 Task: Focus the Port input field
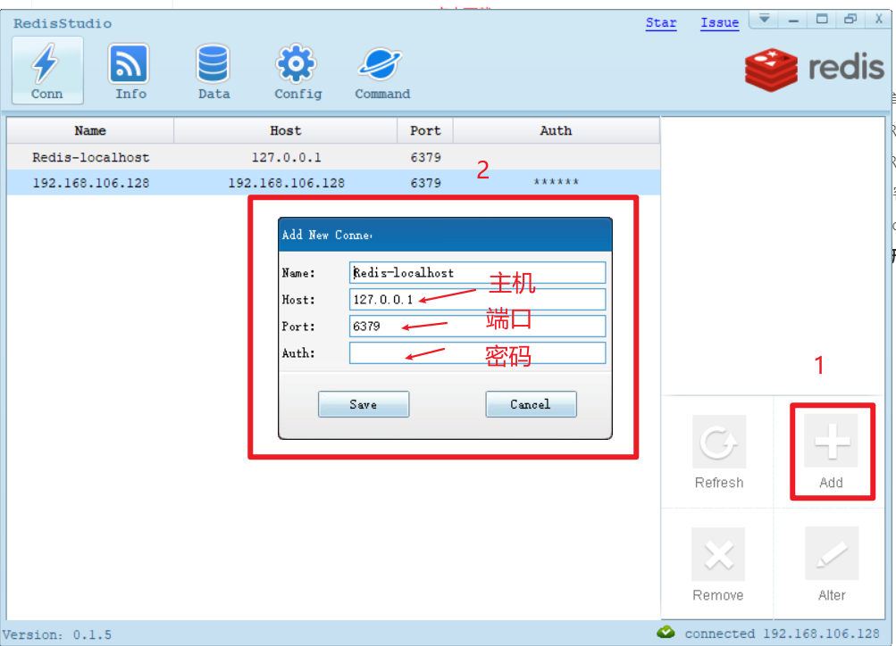click(477, 327)
